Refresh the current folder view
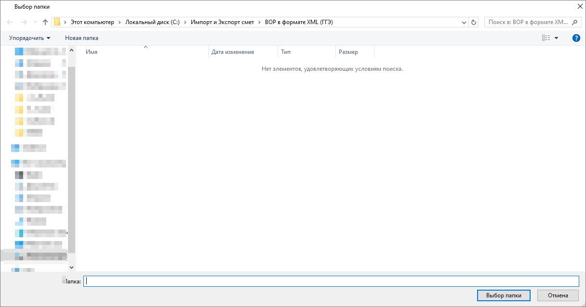 (x=474, y=22)
